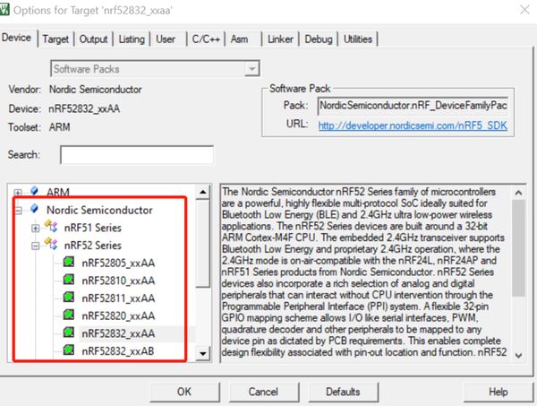Click the chip icon for nRF52832_xxAA
537x406 pixels.
click(69, 333)
